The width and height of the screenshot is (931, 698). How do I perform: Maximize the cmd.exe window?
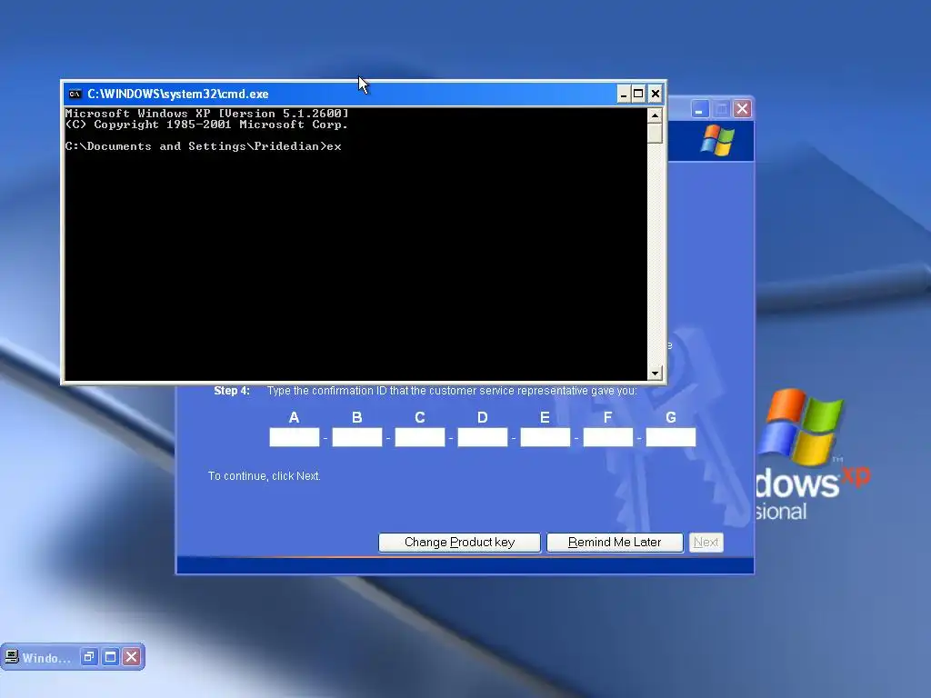point(638,94)
